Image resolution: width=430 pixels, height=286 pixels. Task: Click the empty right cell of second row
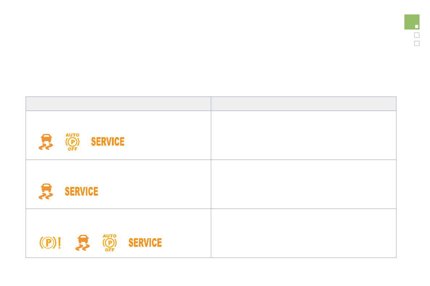pyautogui.click(x=303, y=184)
